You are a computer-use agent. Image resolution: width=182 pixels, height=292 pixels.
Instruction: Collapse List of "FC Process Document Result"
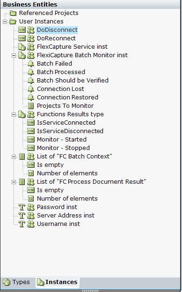(x=14, y=182)
